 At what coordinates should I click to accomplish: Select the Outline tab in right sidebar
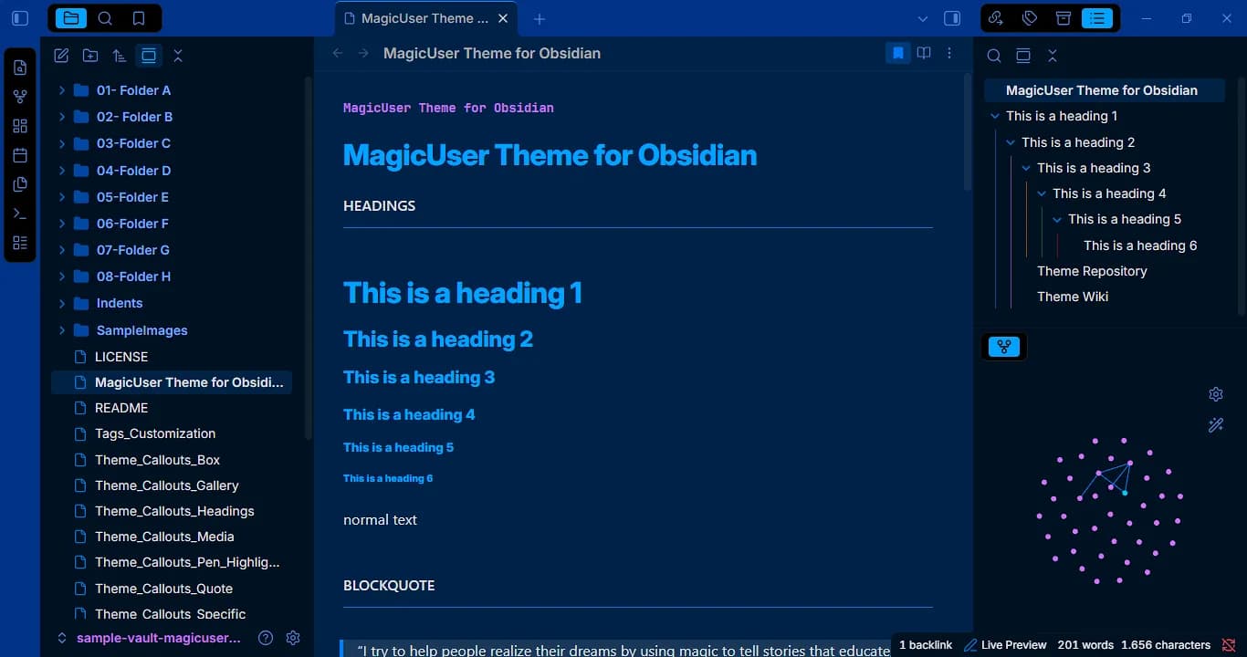1097,18
